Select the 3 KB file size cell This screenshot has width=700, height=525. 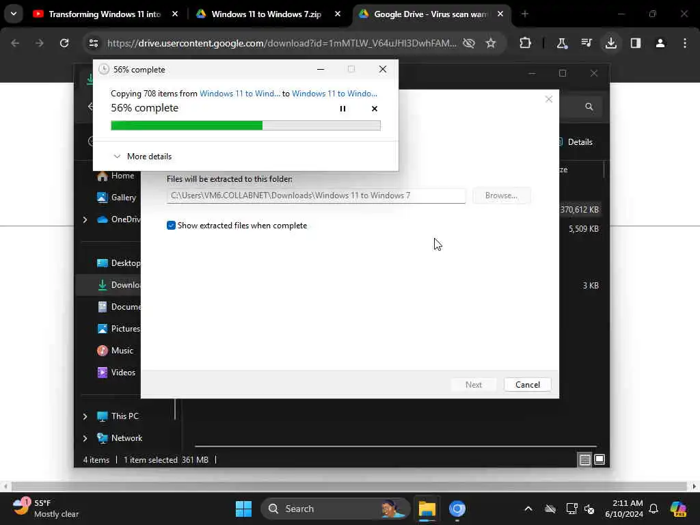click(x=591, y=285)
